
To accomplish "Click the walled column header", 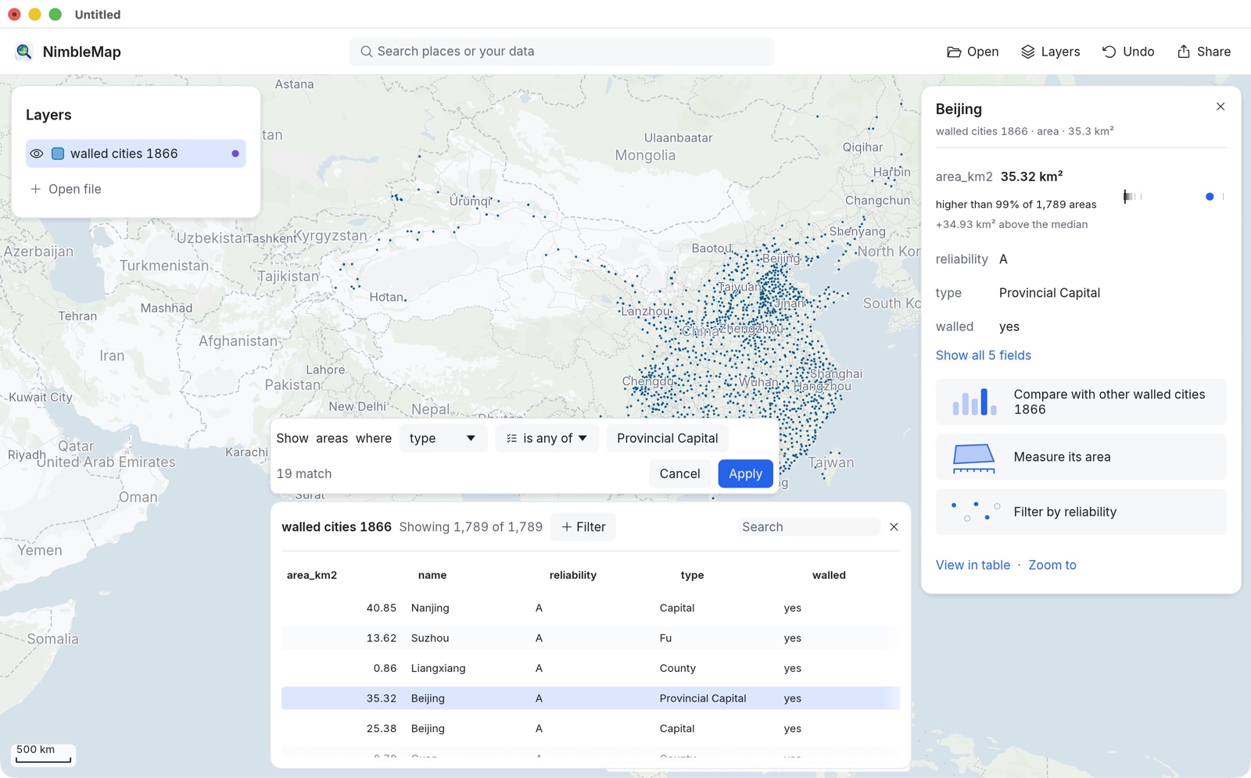I will pos(829,575).
